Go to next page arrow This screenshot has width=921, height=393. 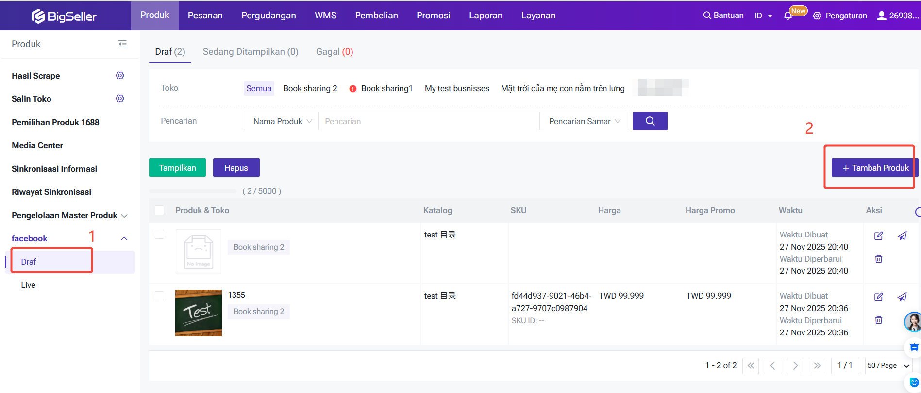(x=795, y=366)
